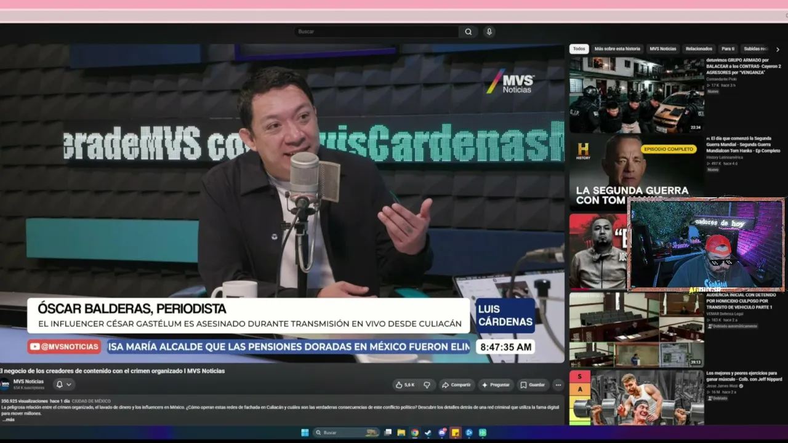Open the three-dot more actions menu

coord(558,385)
